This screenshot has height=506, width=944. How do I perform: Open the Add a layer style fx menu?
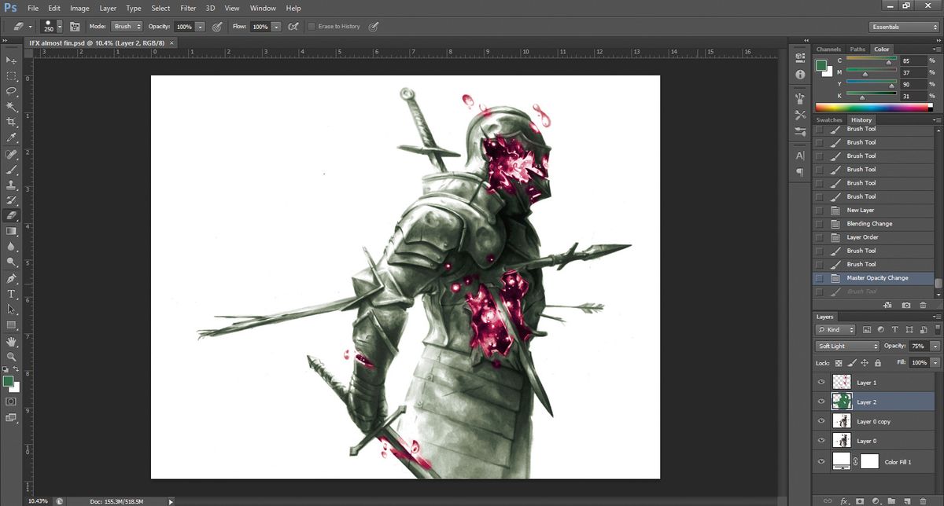tap(844, 500)
